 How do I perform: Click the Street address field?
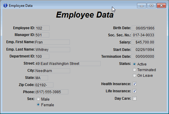[x=68, y=64]
